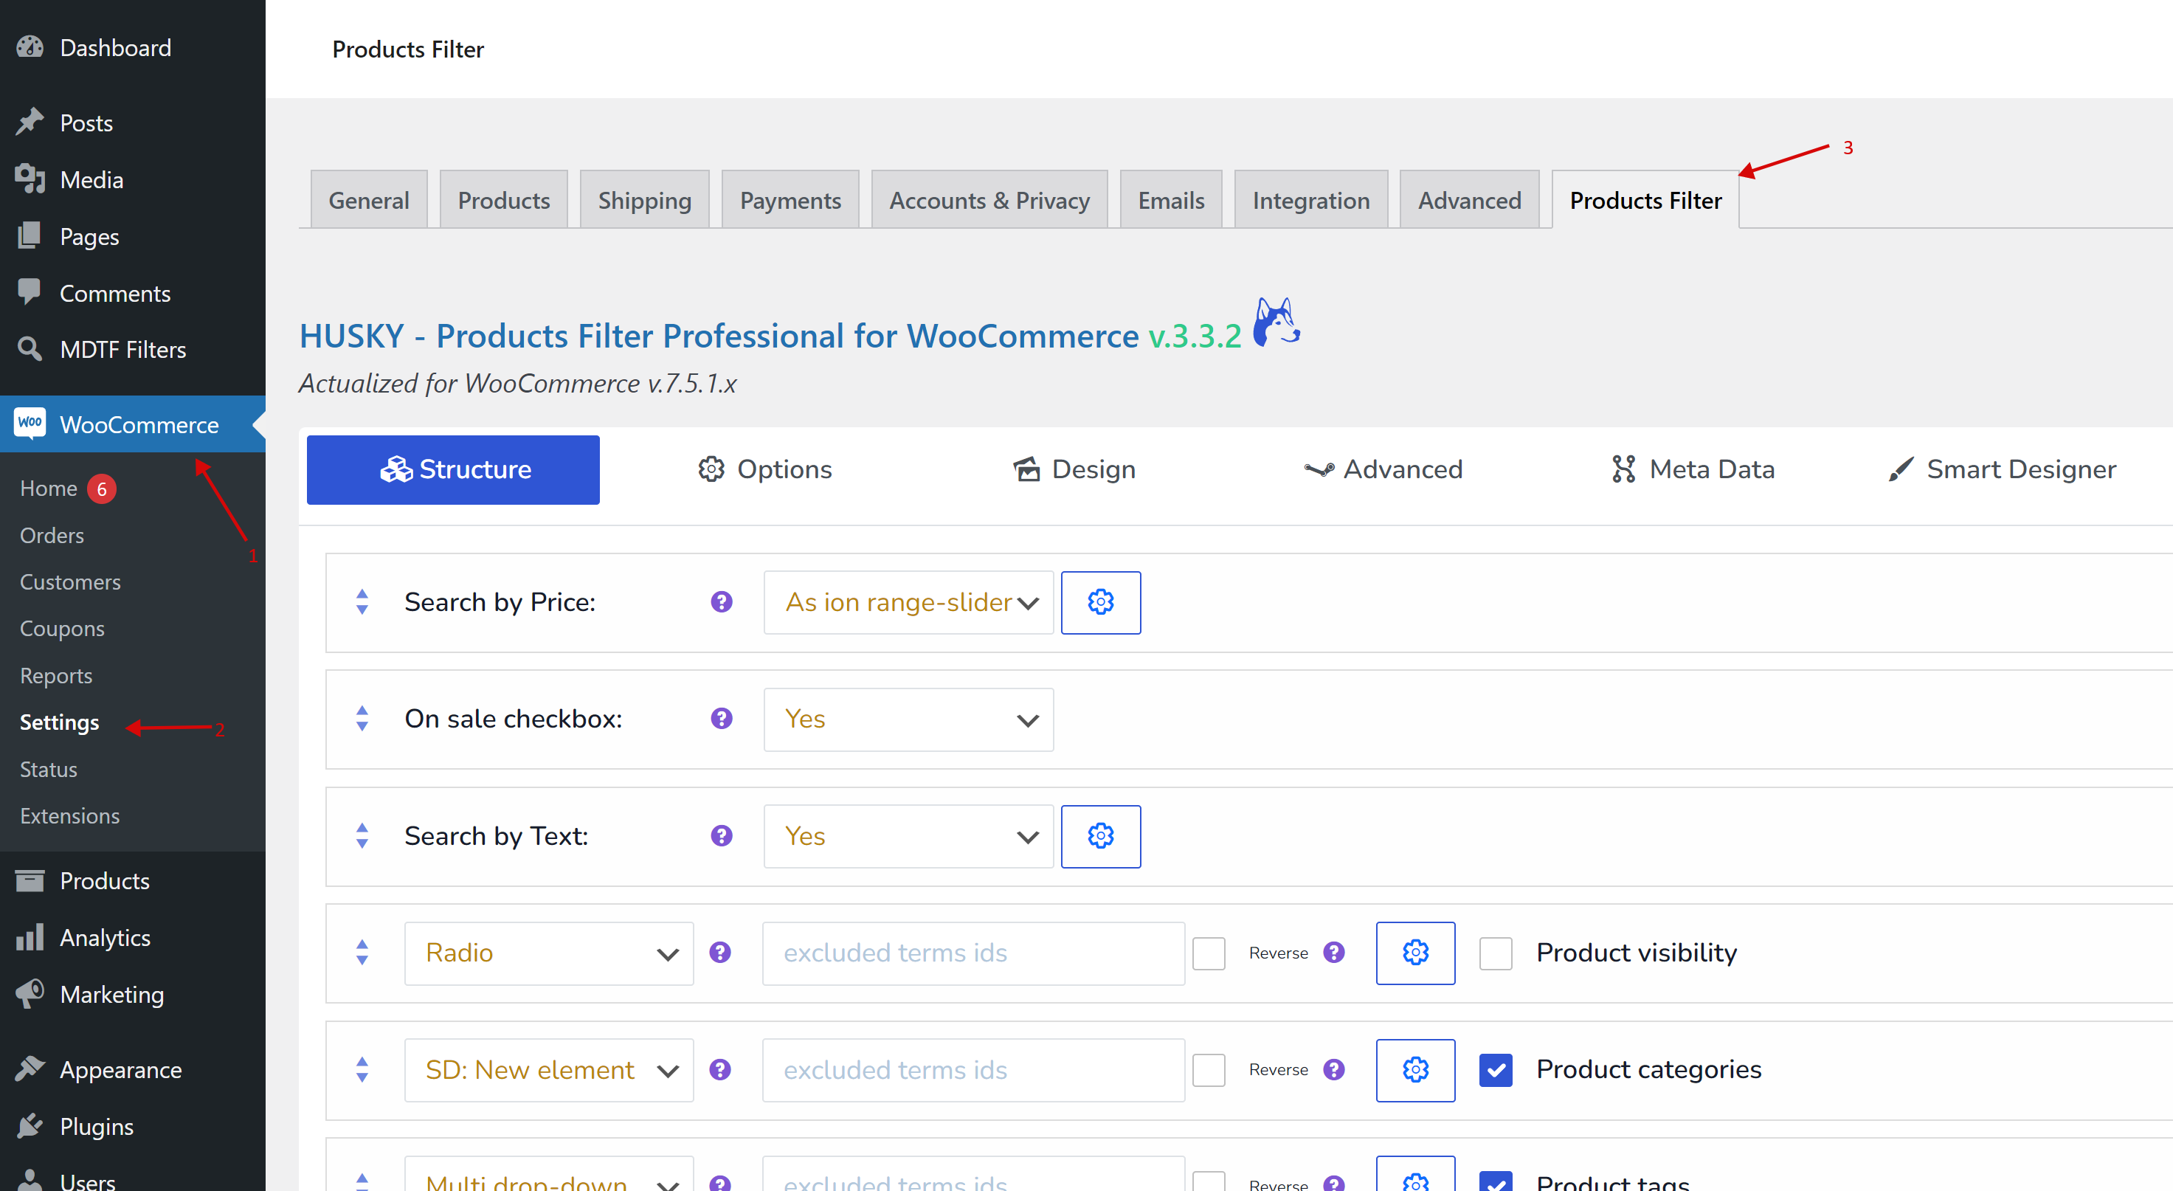
Task: Click help icon next to Search by Price
Action: click(x=721, y=602)
